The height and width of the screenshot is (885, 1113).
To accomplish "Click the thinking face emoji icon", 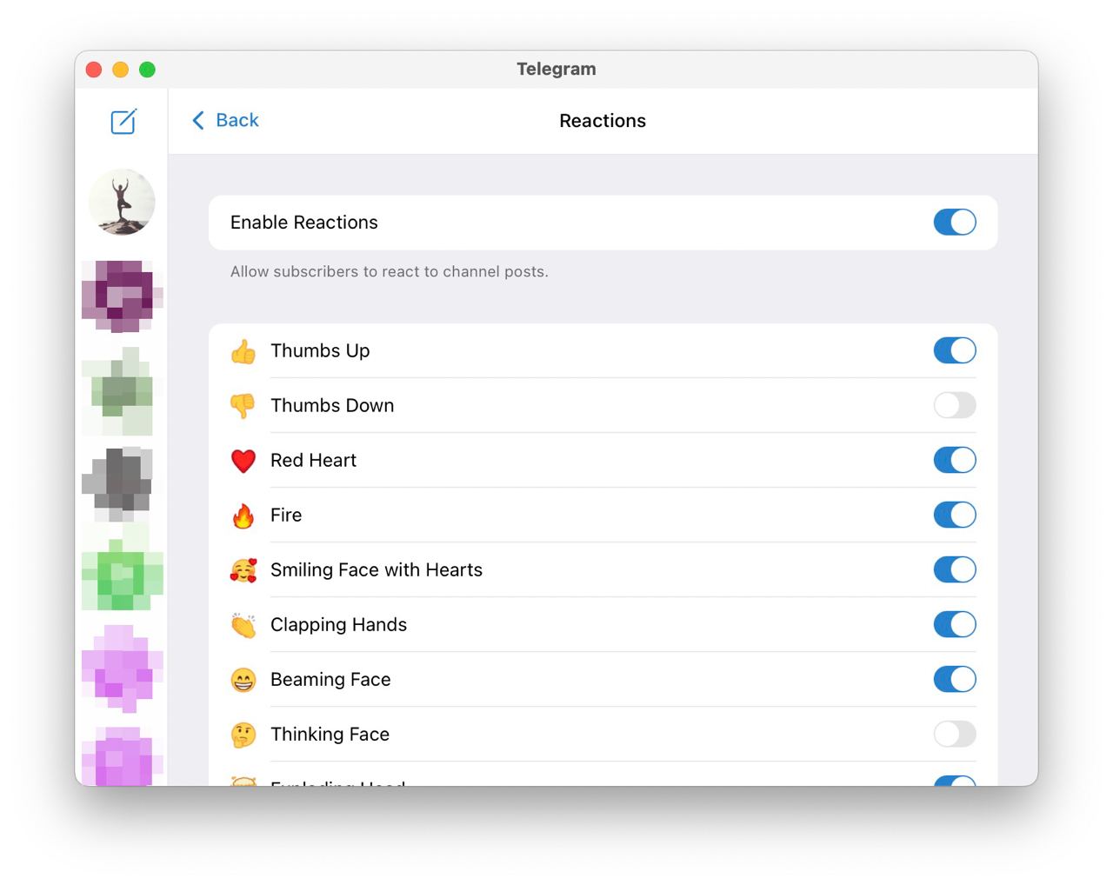I will pos(243,735).
